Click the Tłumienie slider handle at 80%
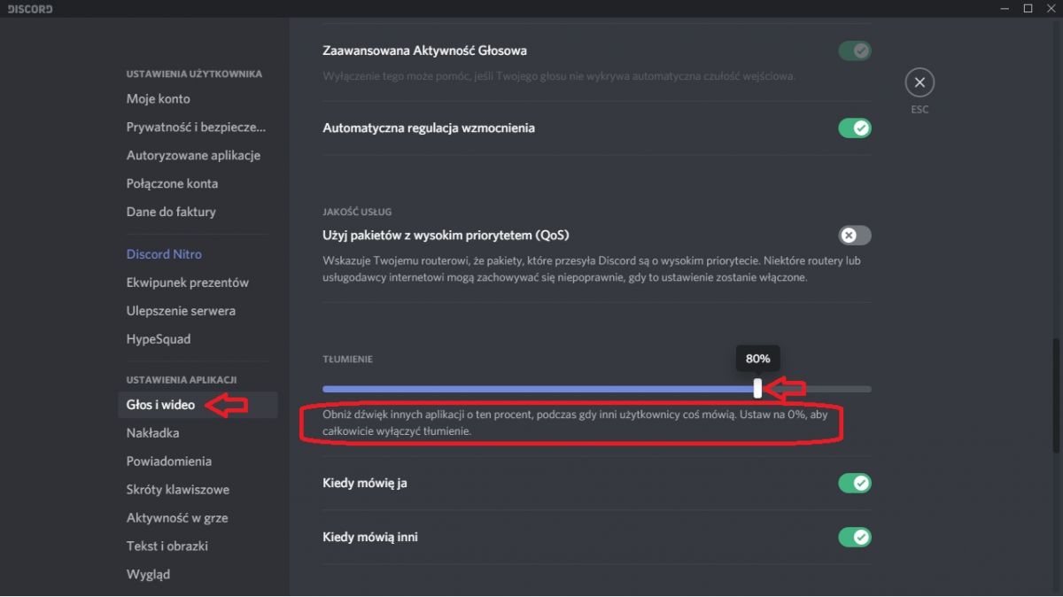Image resolution: width=1063 pixels, height=597 pixels. pos(757,388)
